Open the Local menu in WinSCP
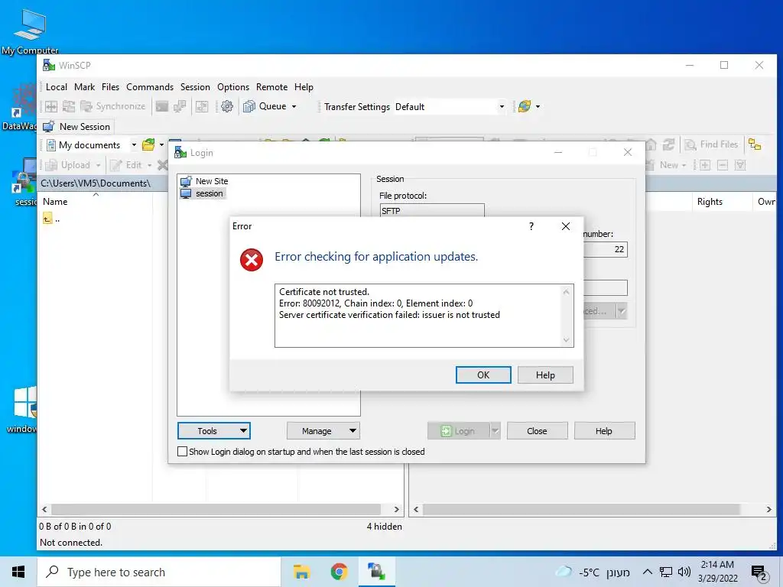Image resolution: width=783 pixels, height=587 pixels. 57,87
